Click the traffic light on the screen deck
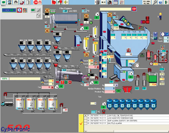Image resolution: width=169 pixels, height=133 pixels. coord(126,21)
